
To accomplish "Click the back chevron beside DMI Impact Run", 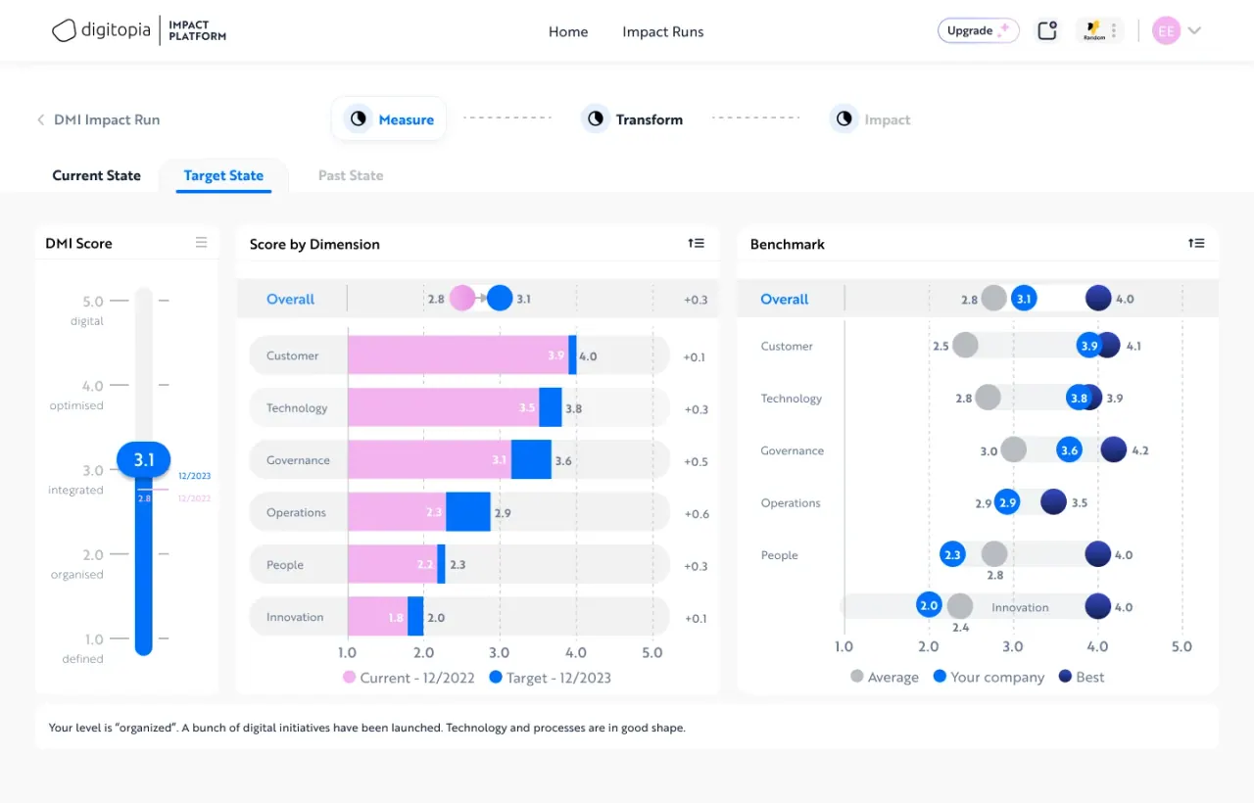I will coord(40,119).
